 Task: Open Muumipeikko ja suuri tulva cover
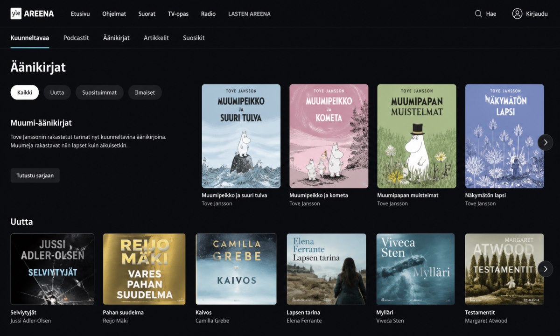(241, 136)
